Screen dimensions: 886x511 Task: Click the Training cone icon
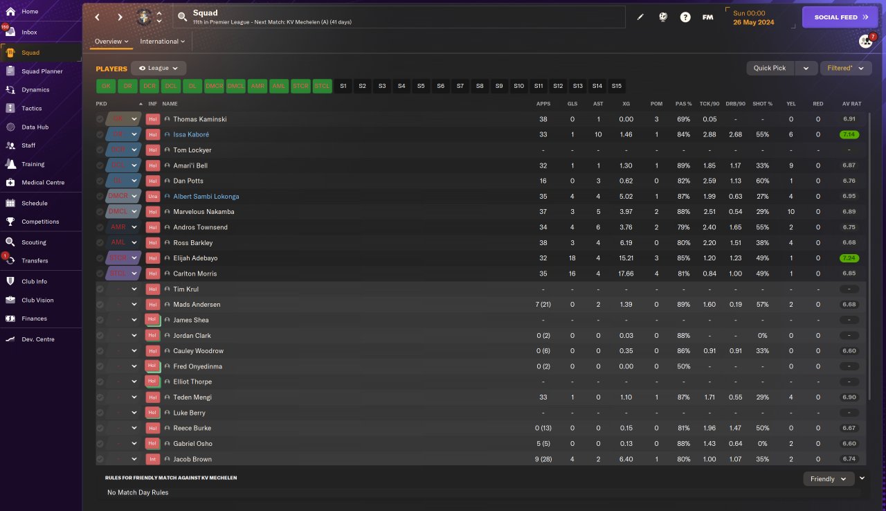pyautogui.click(x=10, y=164)
